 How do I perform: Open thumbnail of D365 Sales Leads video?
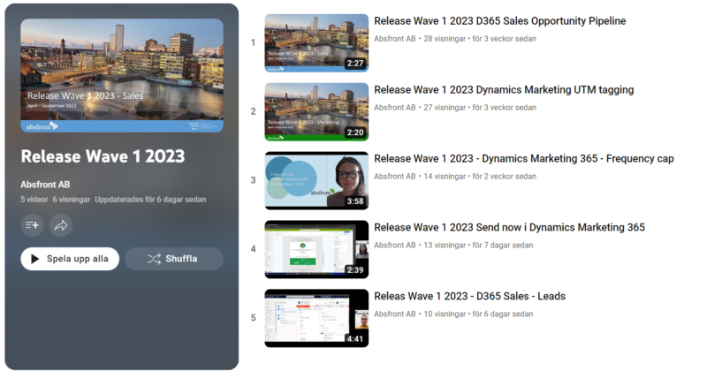pos(316,318)
